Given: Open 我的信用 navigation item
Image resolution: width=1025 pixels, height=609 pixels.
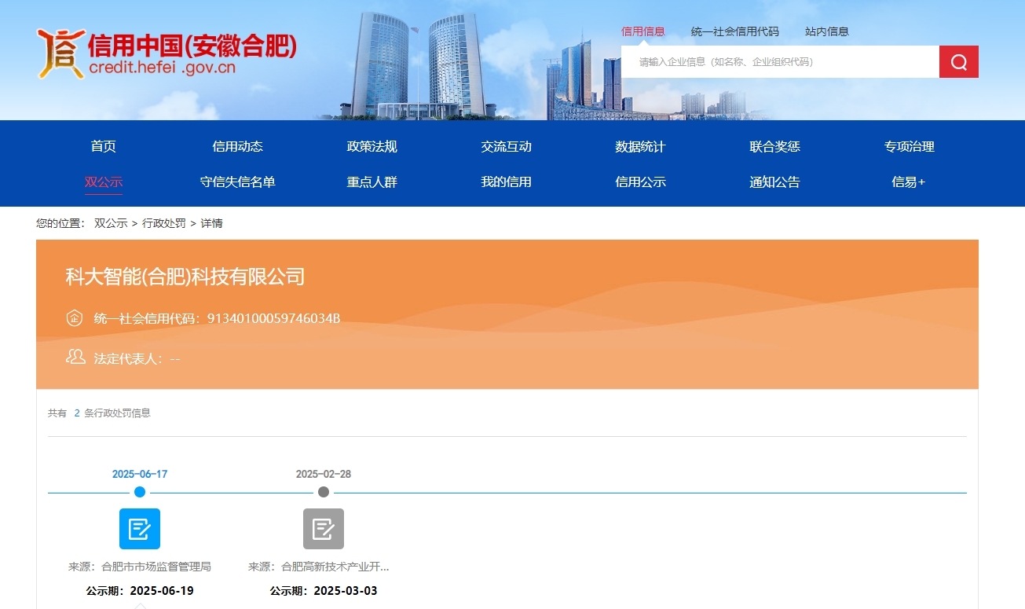Looking at the screenshot, I should pyautogui.click(x=507, y=182).
